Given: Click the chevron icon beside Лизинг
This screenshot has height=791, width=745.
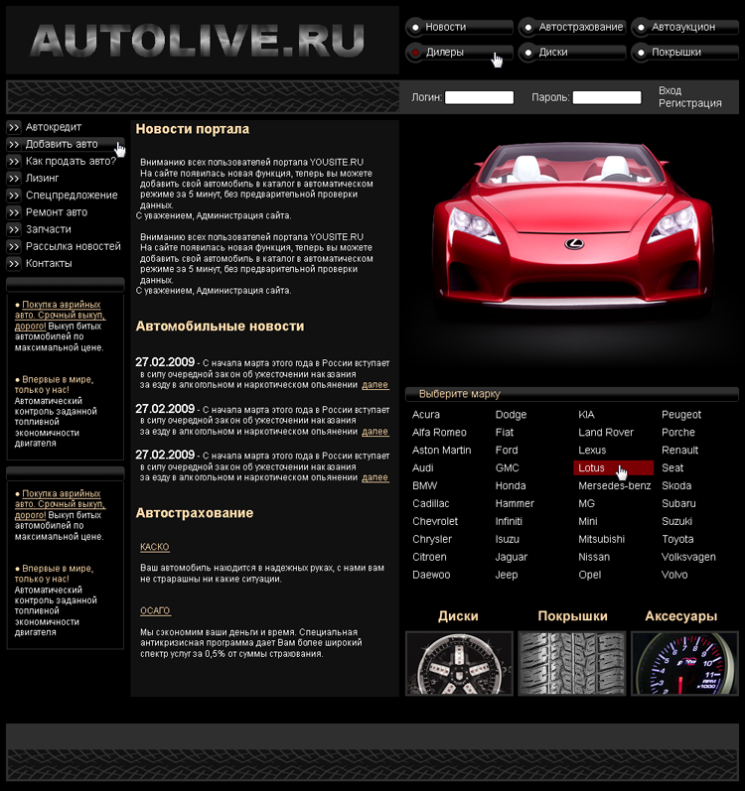Looking at the screenshot, I should tap(14, 179).
